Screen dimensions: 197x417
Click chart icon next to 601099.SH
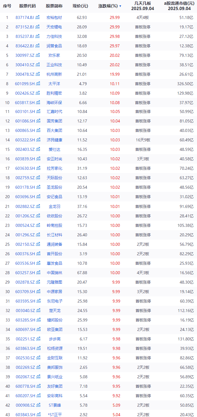38,84
